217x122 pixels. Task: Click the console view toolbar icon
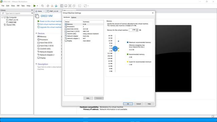[80, 6]
